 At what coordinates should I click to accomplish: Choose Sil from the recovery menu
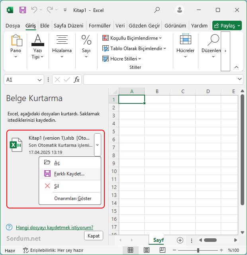(70, 186)
